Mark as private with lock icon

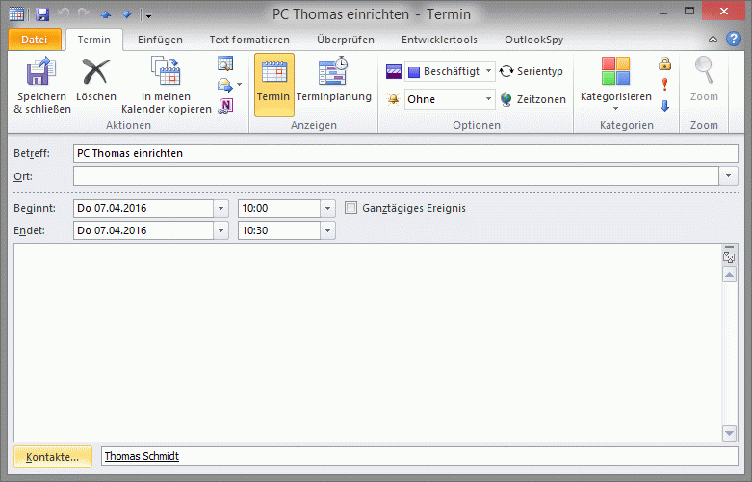click(x=664, y=65)
